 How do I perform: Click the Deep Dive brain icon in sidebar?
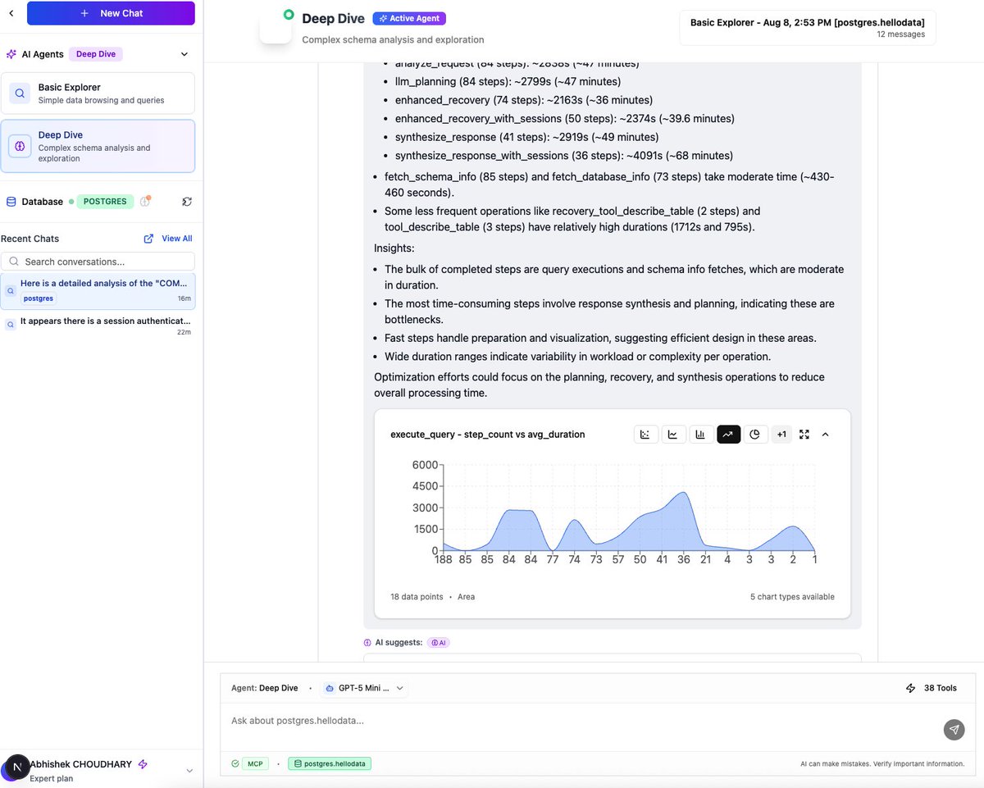(20, 146)
